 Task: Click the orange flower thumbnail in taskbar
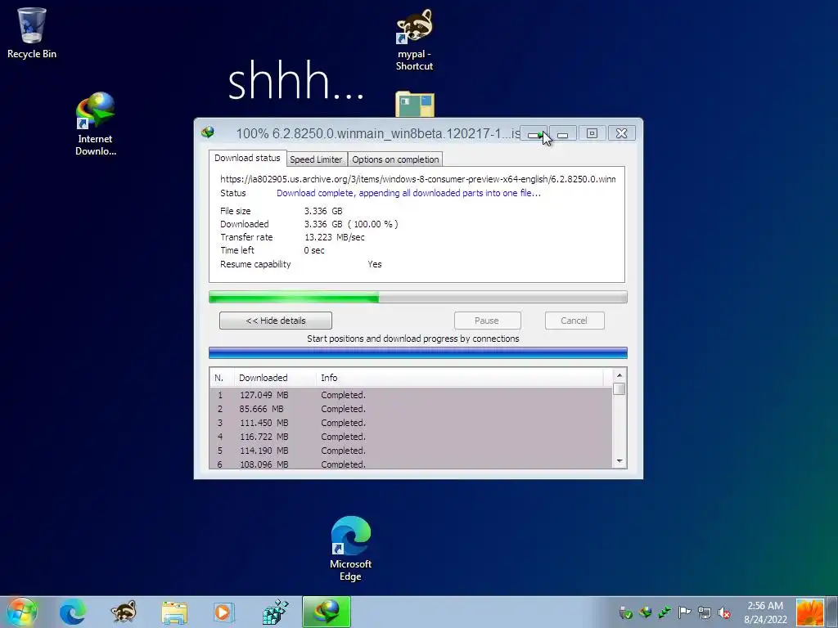click(x=809, y=612)
